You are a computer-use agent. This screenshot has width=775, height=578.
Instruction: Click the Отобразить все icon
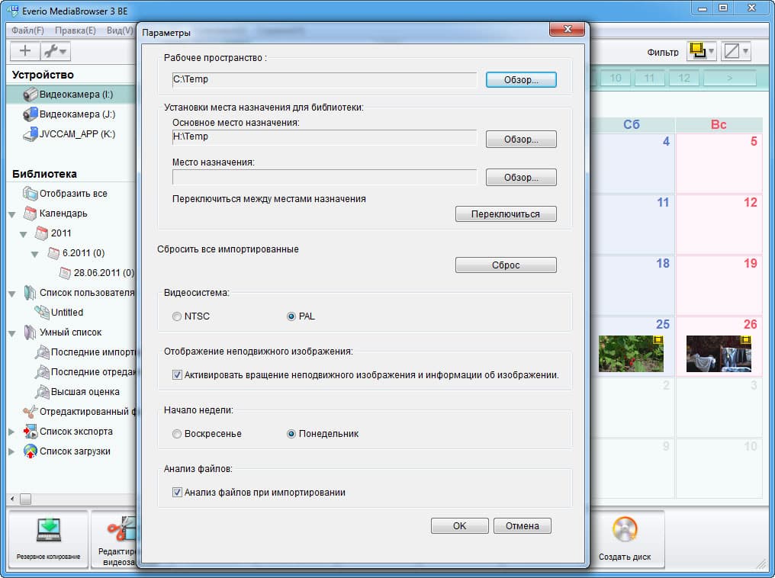pyautogui.click(x=31, y=193)
